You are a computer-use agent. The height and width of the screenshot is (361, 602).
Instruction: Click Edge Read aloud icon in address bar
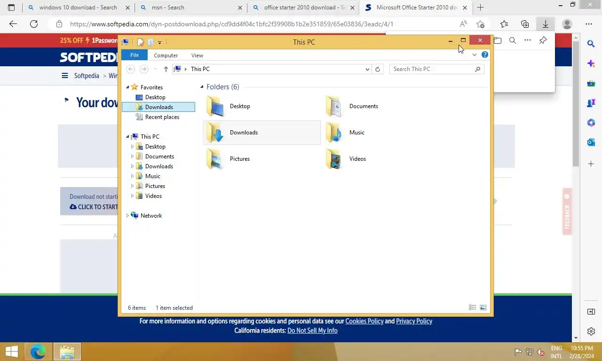[x=463, y=24]
